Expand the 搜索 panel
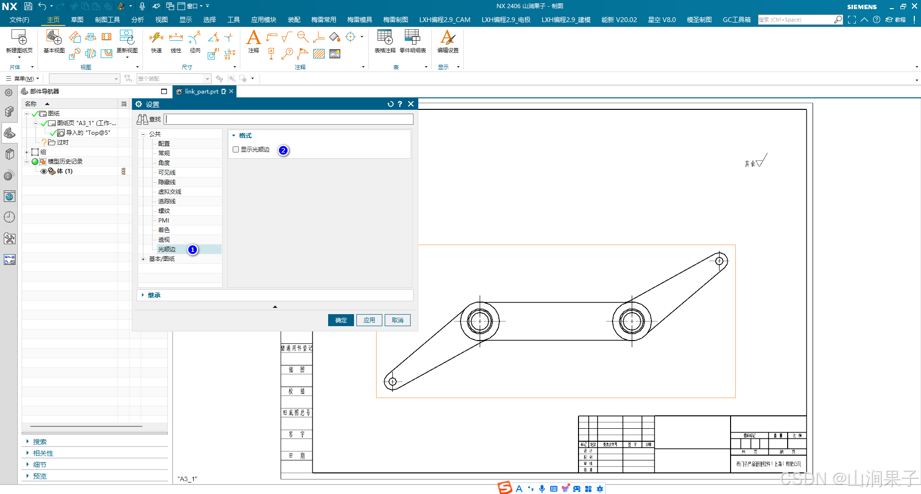Image resolution: width=921 pixels, height=494 pixels. [27, 441]
